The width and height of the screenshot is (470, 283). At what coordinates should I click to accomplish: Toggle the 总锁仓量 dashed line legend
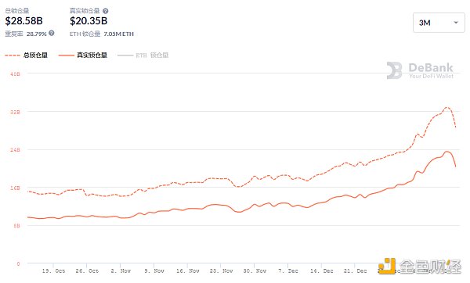(x=27, y=56)
